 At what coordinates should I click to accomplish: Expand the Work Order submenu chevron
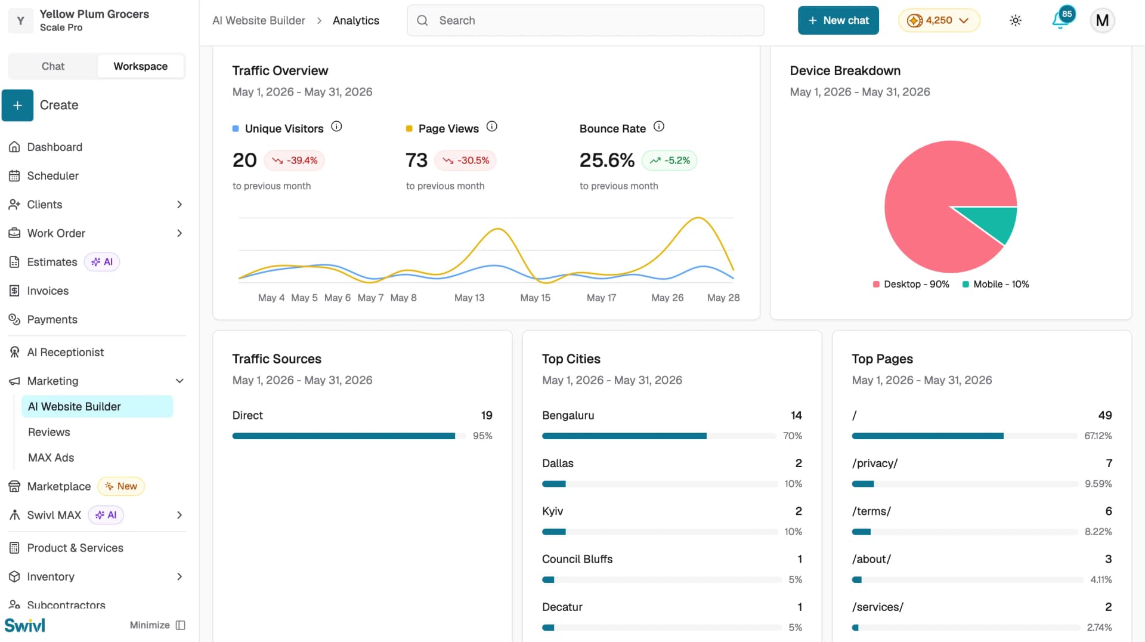click(180, 233)
